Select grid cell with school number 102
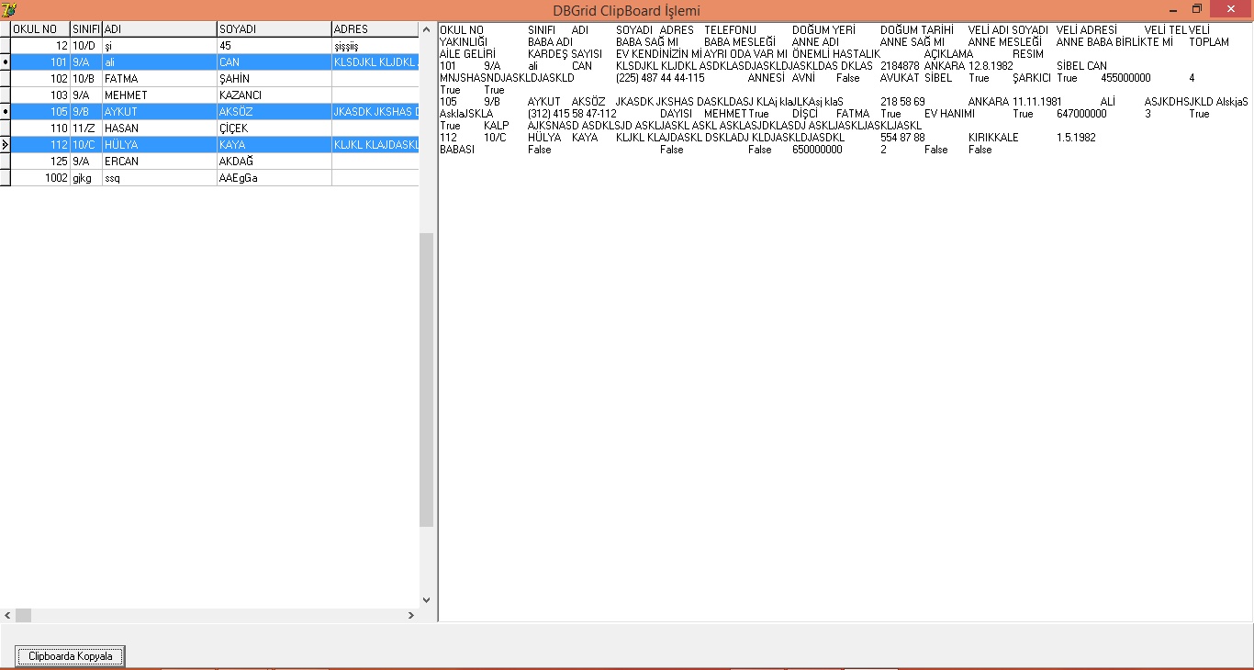 click(x=40, y=79)
